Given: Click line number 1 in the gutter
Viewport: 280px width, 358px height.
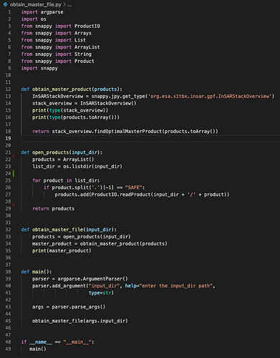Looking at the screenshot, I should coord(9,12).
